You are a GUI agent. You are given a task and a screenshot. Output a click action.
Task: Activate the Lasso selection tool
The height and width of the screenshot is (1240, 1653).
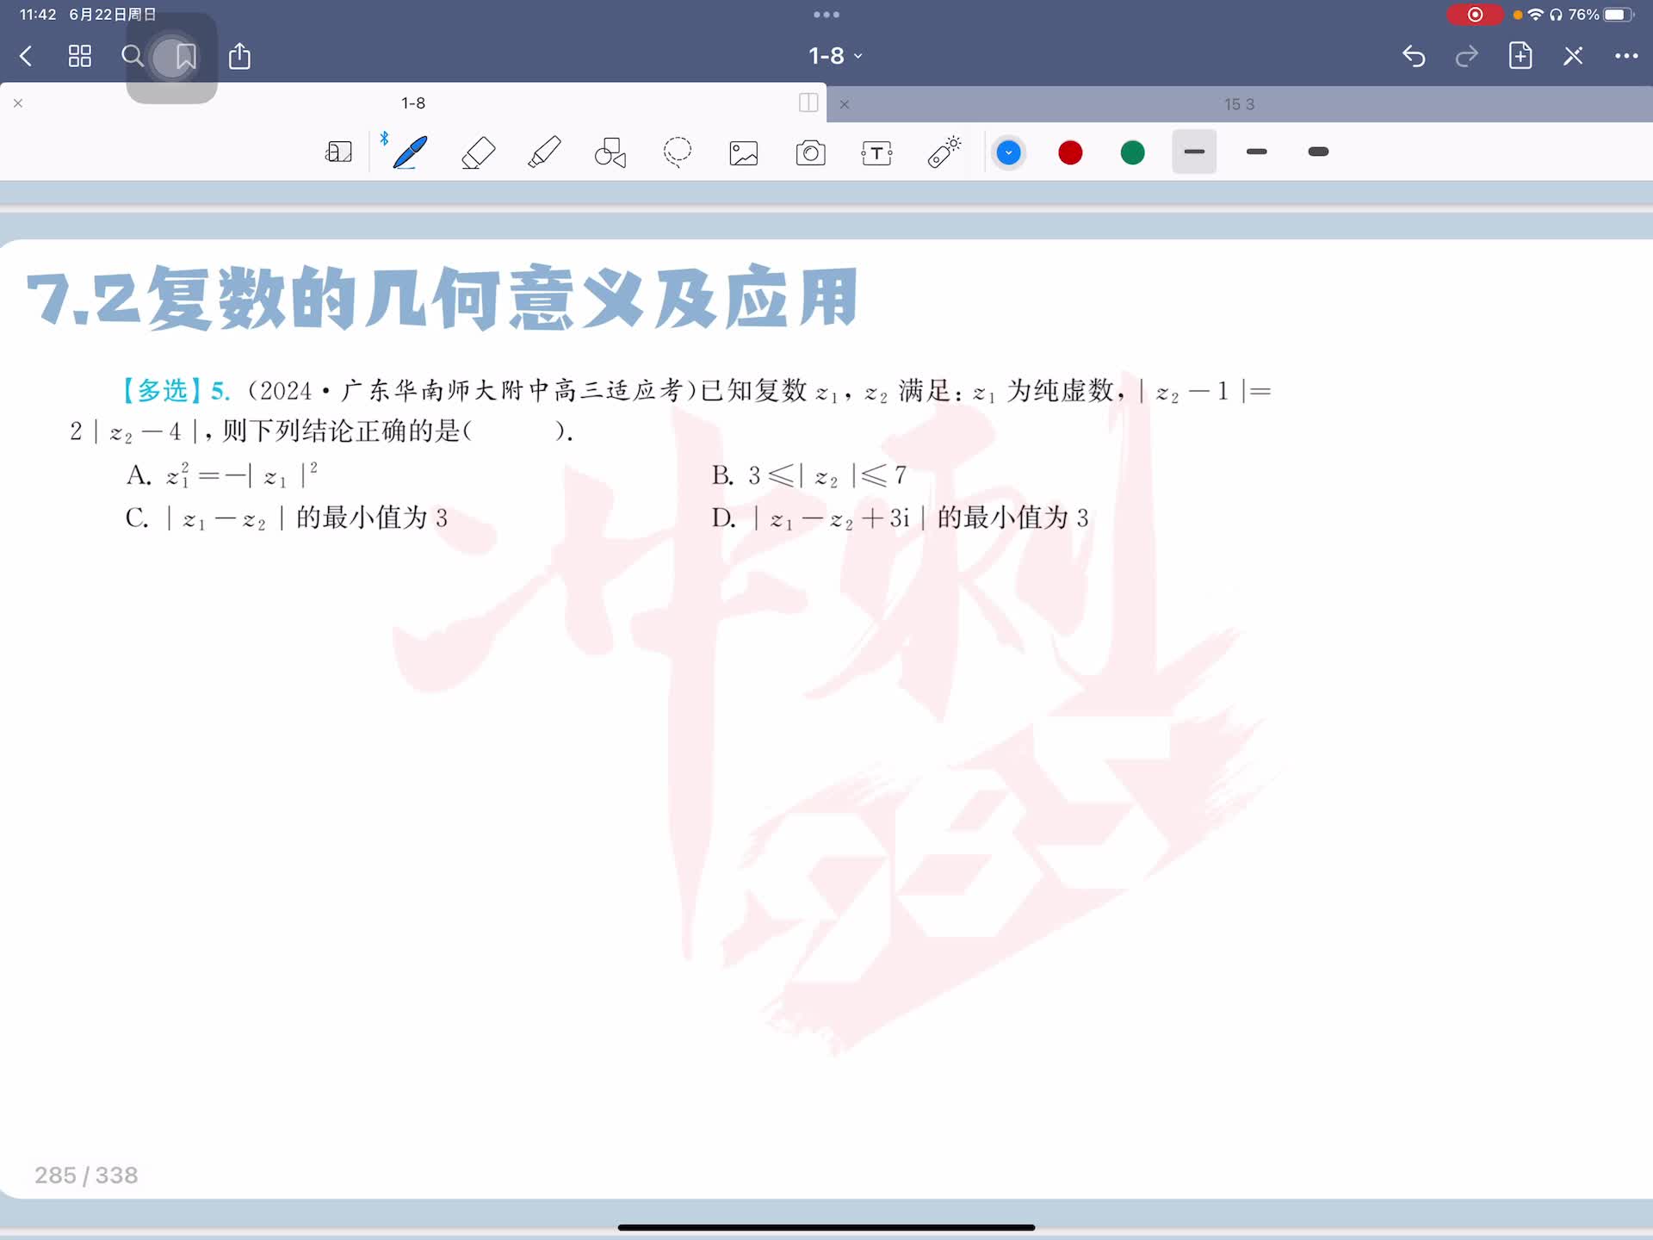click(678, 152)
